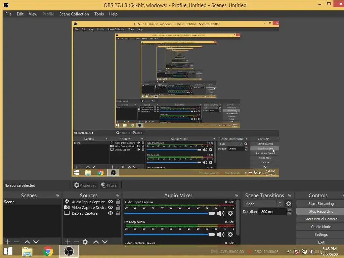Screen dimensions: 344x258
Task: Open Settings from Controls panel
Action: (321, 234)
